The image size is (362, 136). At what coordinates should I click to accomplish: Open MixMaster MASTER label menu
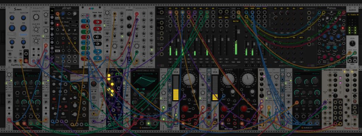236,21
